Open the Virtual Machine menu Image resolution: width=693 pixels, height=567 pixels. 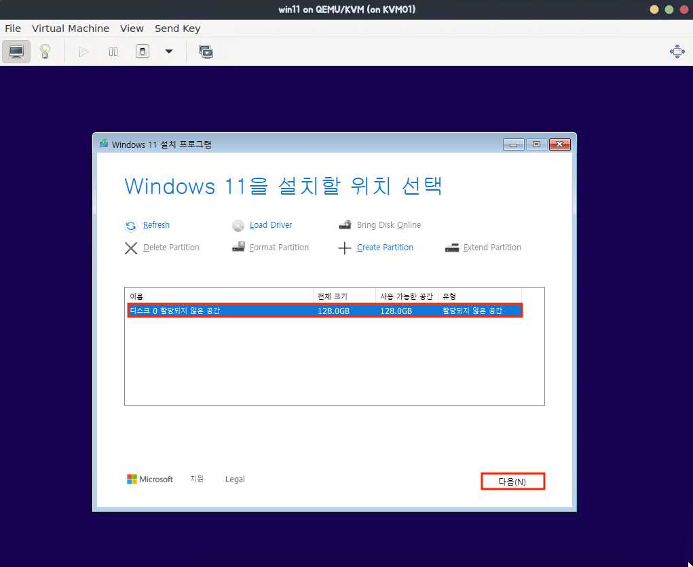[71, 28]
